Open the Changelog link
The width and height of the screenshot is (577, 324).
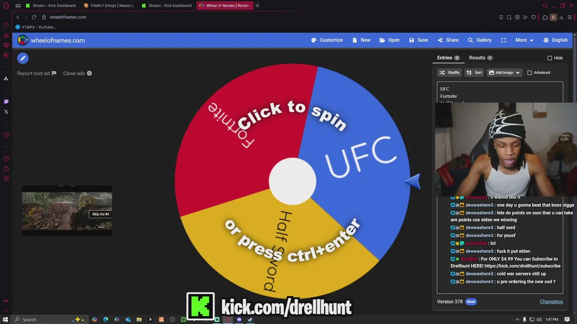551,301
